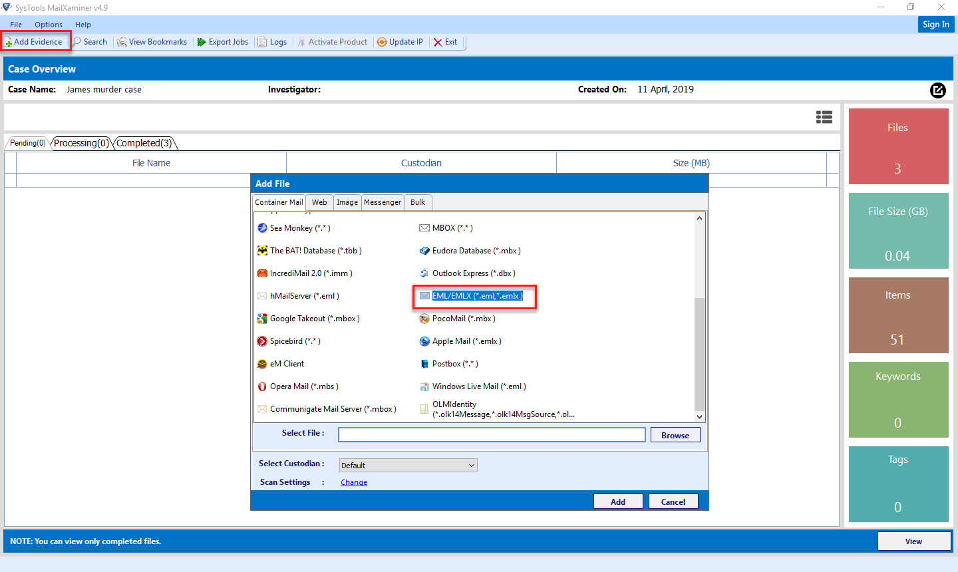
Task: Click the Items tile
Action: tap(899, 315)
